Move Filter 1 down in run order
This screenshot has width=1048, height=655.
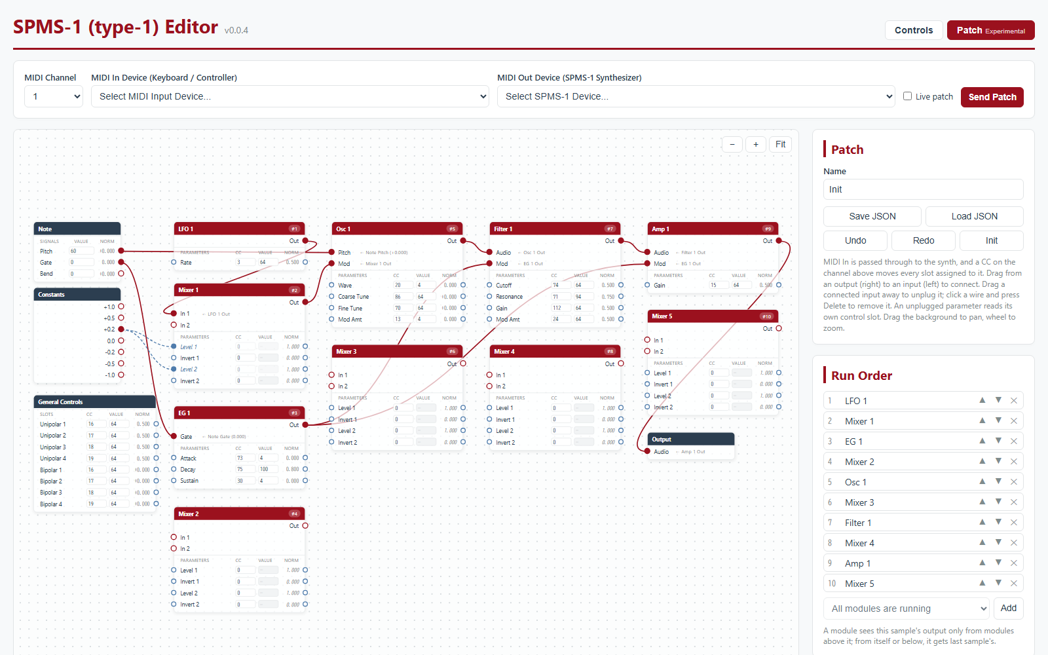click(998, 522)
